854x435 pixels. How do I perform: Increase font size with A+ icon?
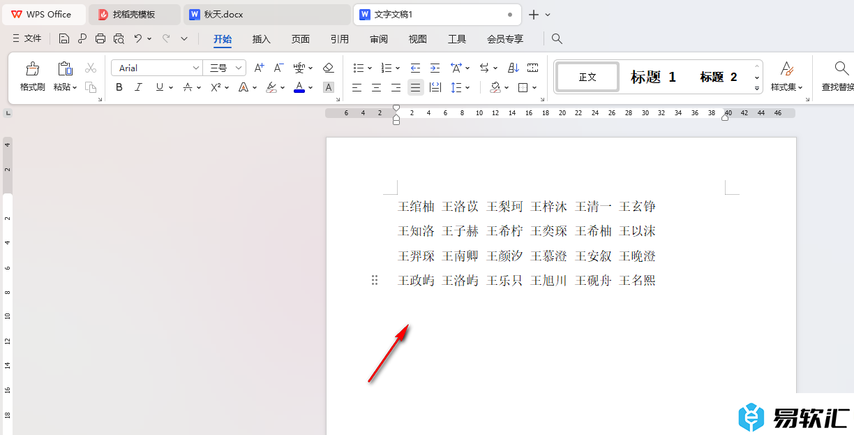[259, 68]
